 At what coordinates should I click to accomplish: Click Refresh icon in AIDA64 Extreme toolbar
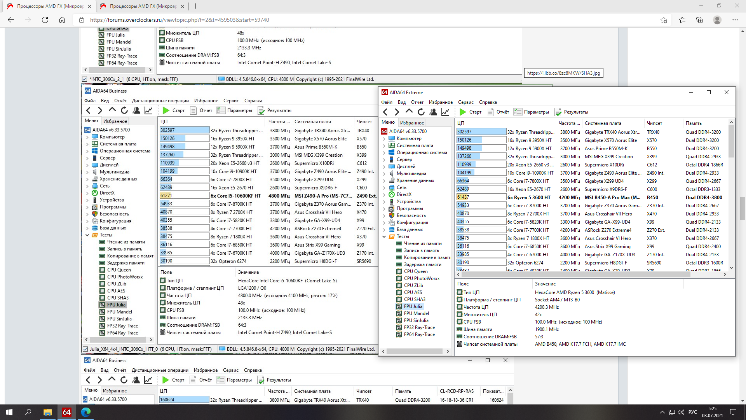421,112
